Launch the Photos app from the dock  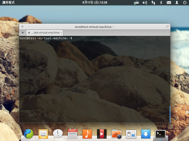coord(116,134)
